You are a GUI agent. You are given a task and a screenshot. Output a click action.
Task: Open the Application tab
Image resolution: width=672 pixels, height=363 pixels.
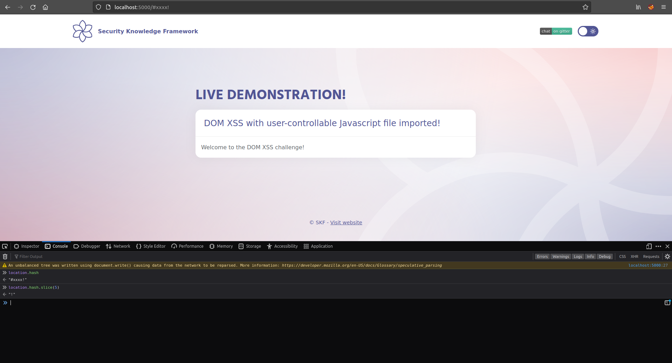[318, 246]
